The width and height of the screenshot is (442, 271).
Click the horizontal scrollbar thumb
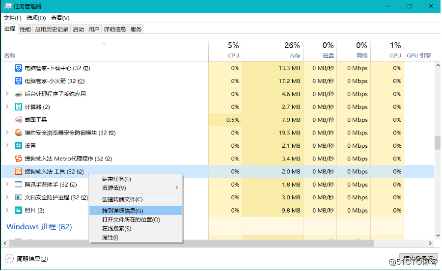click(192, 243)
